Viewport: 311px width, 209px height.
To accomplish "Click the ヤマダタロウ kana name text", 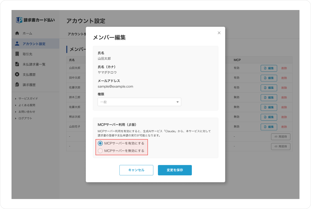I will (107, 72).
